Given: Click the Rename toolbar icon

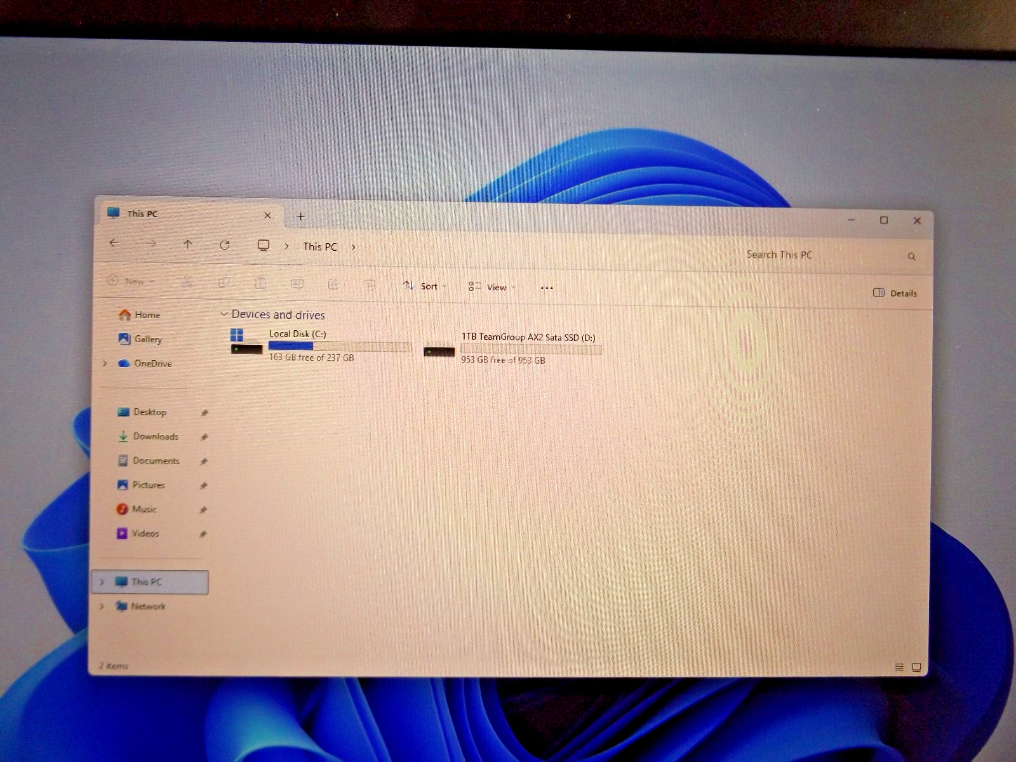Looking at the screenshot, I should [297, 283].
